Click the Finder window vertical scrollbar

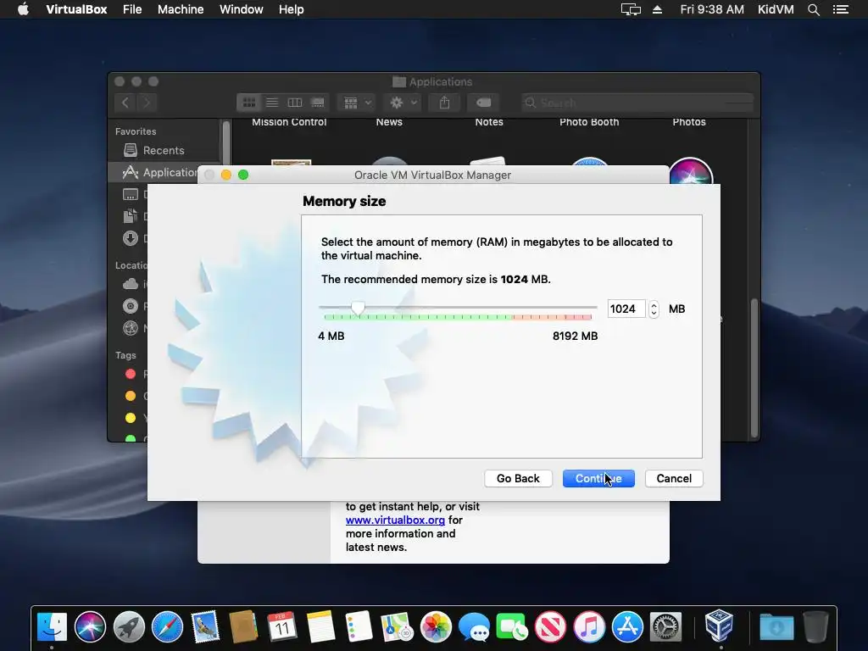[x=754, y=368]
